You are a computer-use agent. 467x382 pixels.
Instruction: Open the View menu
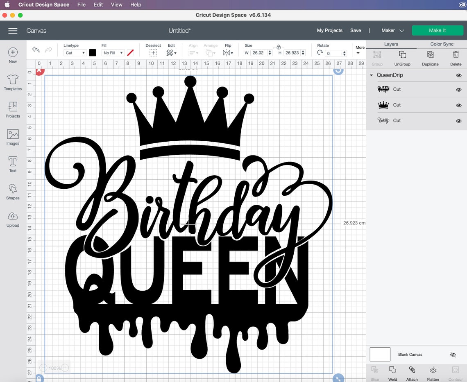[116, 5]
